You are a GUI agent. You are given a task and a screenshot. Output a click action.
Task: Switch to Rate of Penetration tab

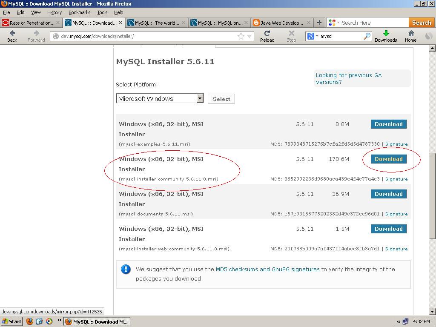(31, 23)
